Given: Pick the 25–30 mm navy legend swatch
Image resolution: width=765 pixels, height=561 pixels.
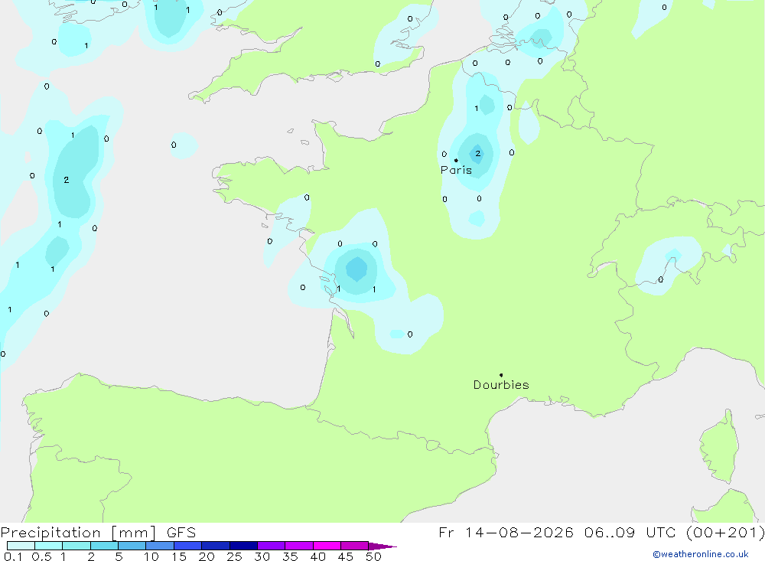Looking at the screenshot, I should 243,546.
